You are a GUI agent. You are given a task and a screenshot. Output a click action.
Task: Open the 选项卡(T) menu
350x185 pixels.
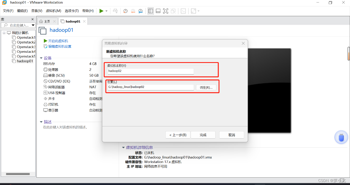click(72, 11)
